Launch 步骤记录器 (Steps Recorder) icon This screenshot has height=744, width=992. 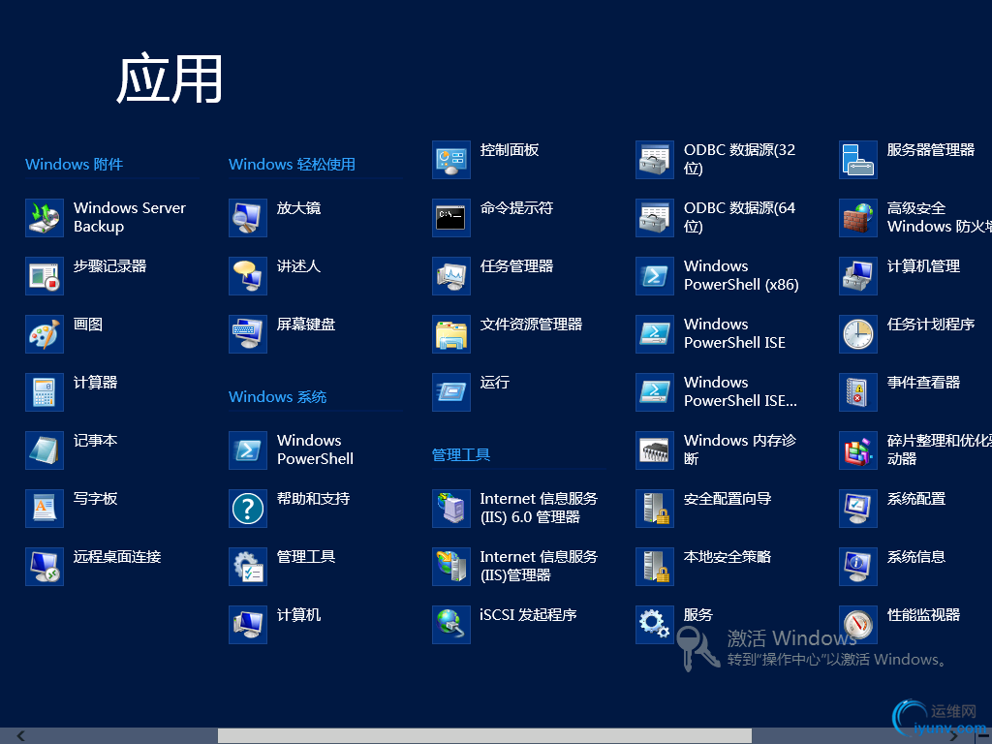tap(45, 276)
